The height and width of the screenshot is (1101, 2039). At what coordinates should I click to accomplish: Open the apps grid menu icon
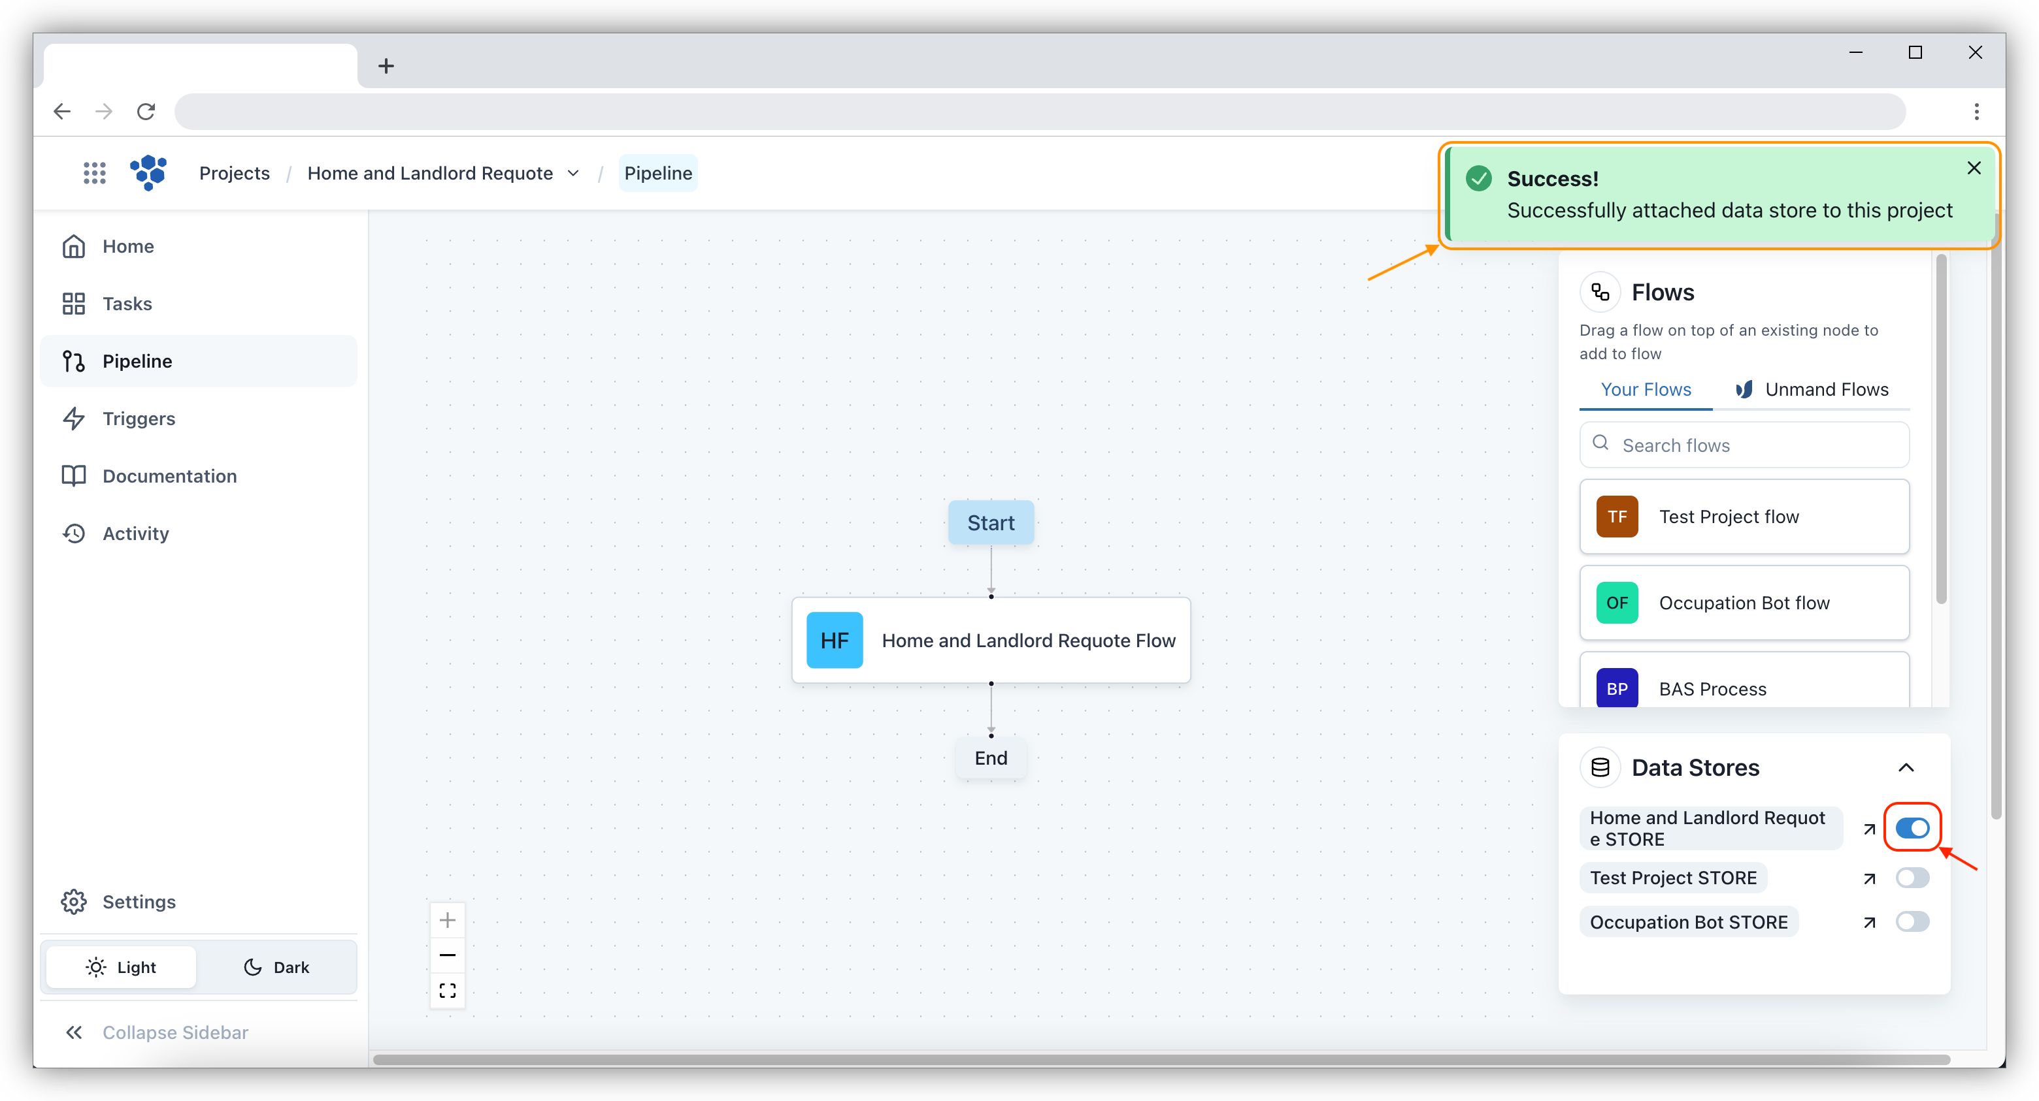[x=94, y=172]
